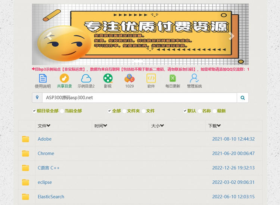Open the eclipse folder link
The width and height of the screenshot is (280, 205).
tap(45, 182)
